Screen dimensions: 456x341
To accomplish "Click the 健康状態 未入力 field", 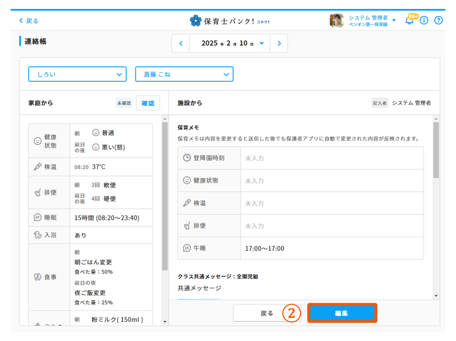I will (x=332, y=181).
